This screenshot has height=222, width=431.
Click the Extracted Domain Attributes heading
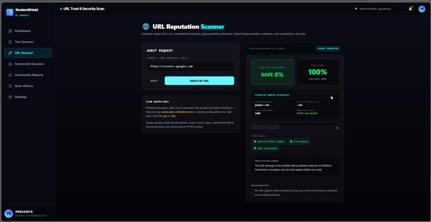pyautogui.click(x=272, y=95)
